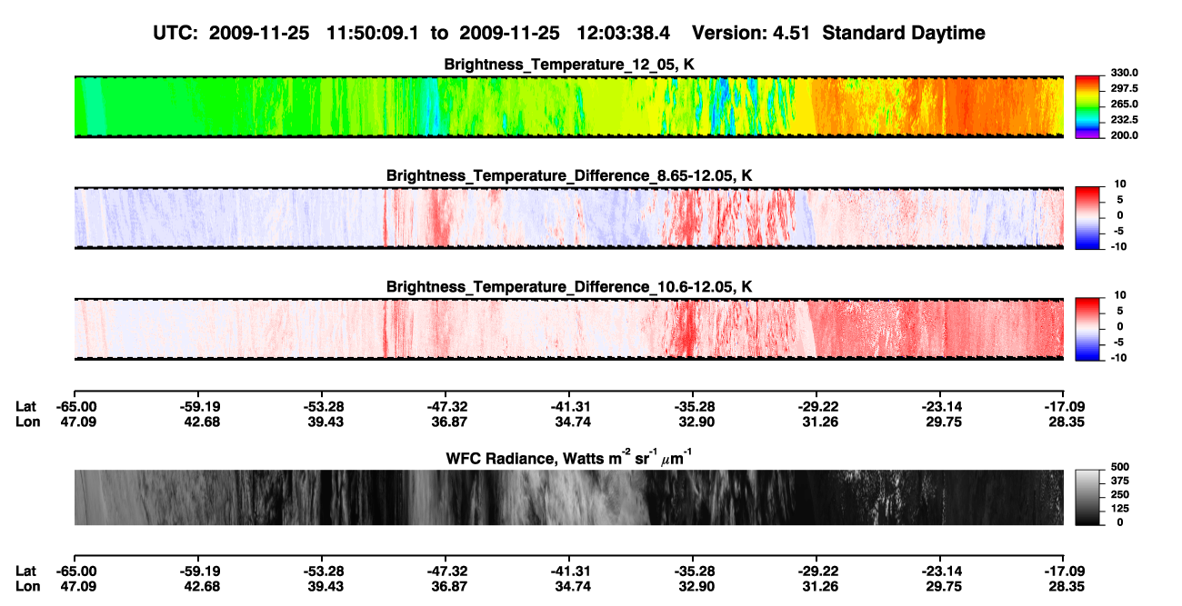Click the blue-red colorbar beside the 8.65-12.05 panel
Viewport: 1182px width, 606px height.
(1088, 216)
